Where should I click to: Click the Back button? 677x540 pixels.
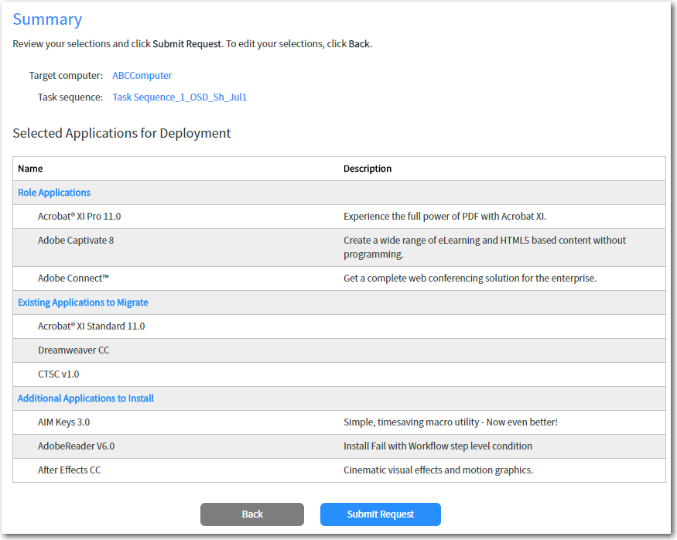point(251,514)
